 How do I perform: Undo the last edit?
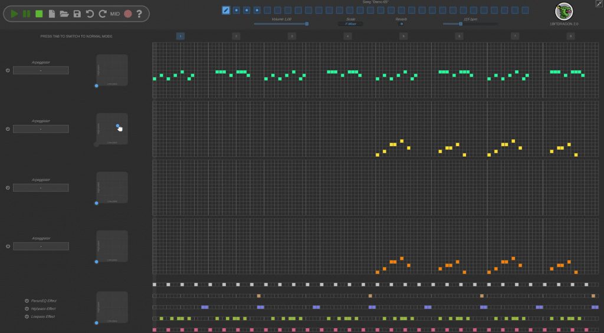(x=90, y=14)
